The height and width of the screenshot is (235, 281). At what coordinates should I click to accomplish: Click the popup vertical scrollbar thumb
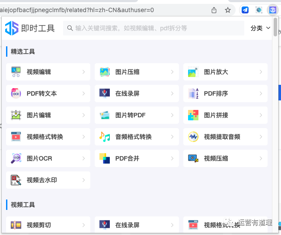275,27
